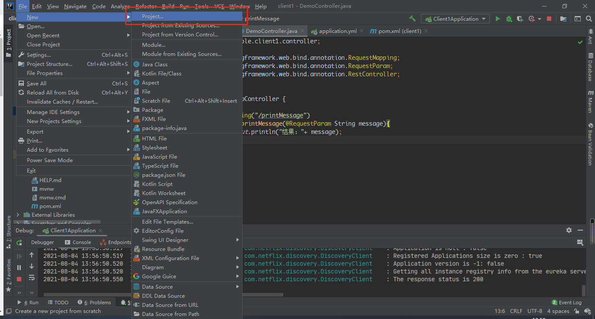Choose Project... from the New submenu
Screen dimensions: 595x319
tap(187, 16)
